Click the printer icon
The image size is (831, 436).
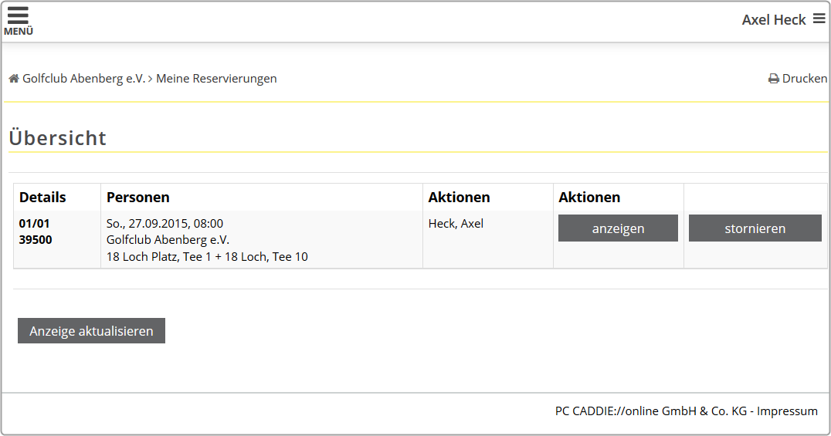pos(773,79)
